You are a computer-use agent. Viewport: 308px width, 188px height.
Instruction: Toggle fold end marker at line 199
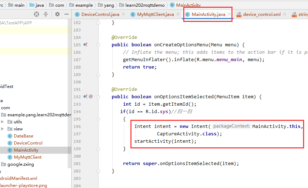click(x=99, y=149)
